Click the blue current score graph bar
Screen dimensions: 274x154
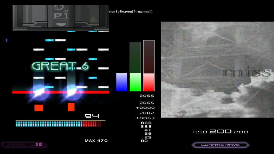point(122,82)
